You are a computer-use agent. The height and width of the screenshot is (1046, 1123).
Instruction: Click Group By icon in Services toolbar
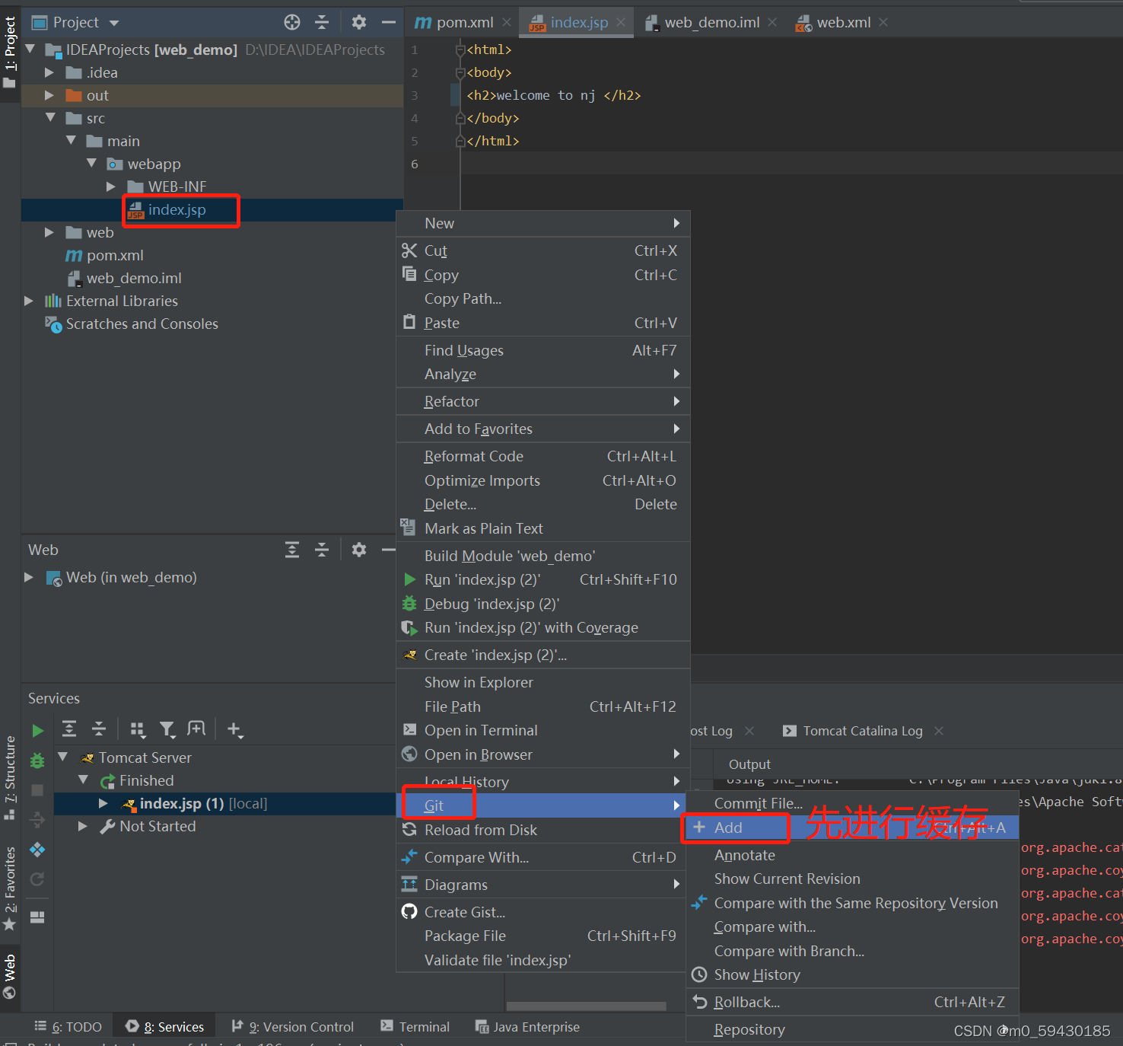click(138, 729)
